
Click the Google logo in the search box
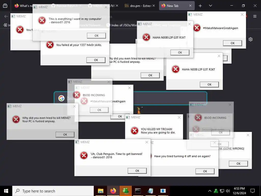point(61,98)
